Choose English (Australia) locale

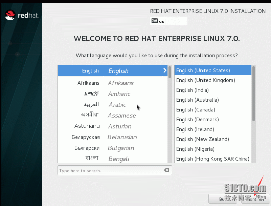click(213, 100)
